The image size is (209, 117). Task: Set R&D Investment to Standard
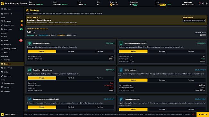click(162, 80)
